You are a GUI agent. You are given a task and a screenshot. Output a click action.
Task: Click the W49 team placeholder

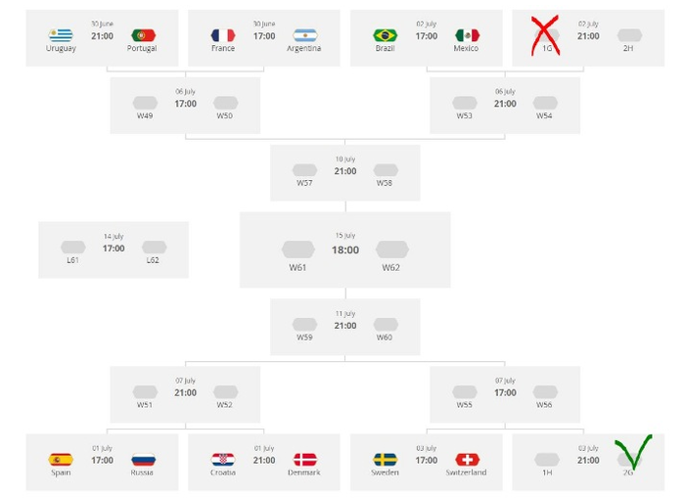point(144,103)
